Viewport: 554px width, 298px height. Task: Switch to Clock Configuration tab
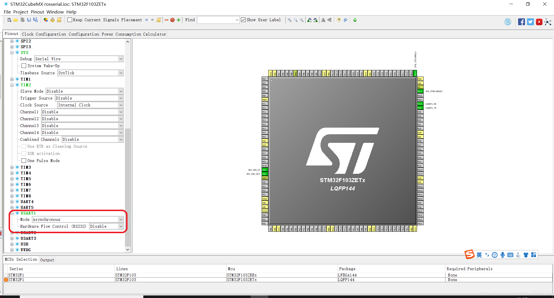tap(44, 34)
